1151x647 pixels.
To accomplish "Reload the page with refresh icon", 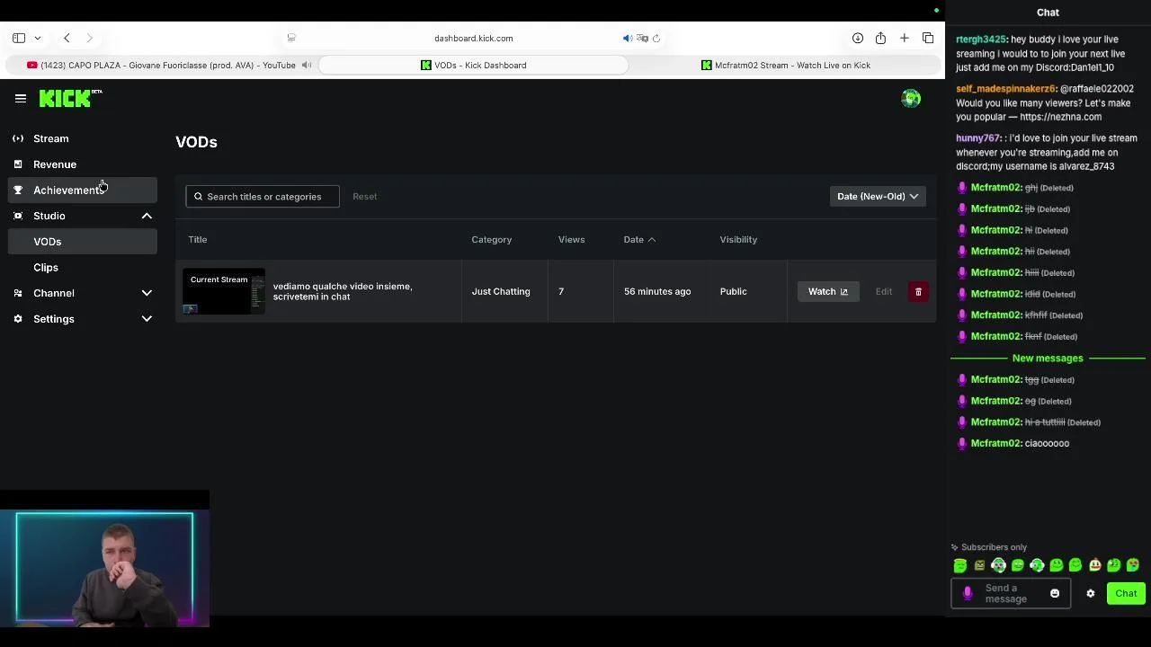I will (656, 38).
